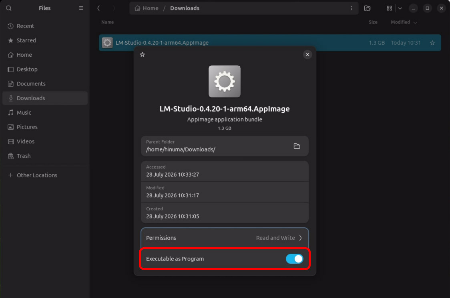450x298 pixels.
Task: Open Videos folder in sidebar
Action: click(x=45, y=141)
